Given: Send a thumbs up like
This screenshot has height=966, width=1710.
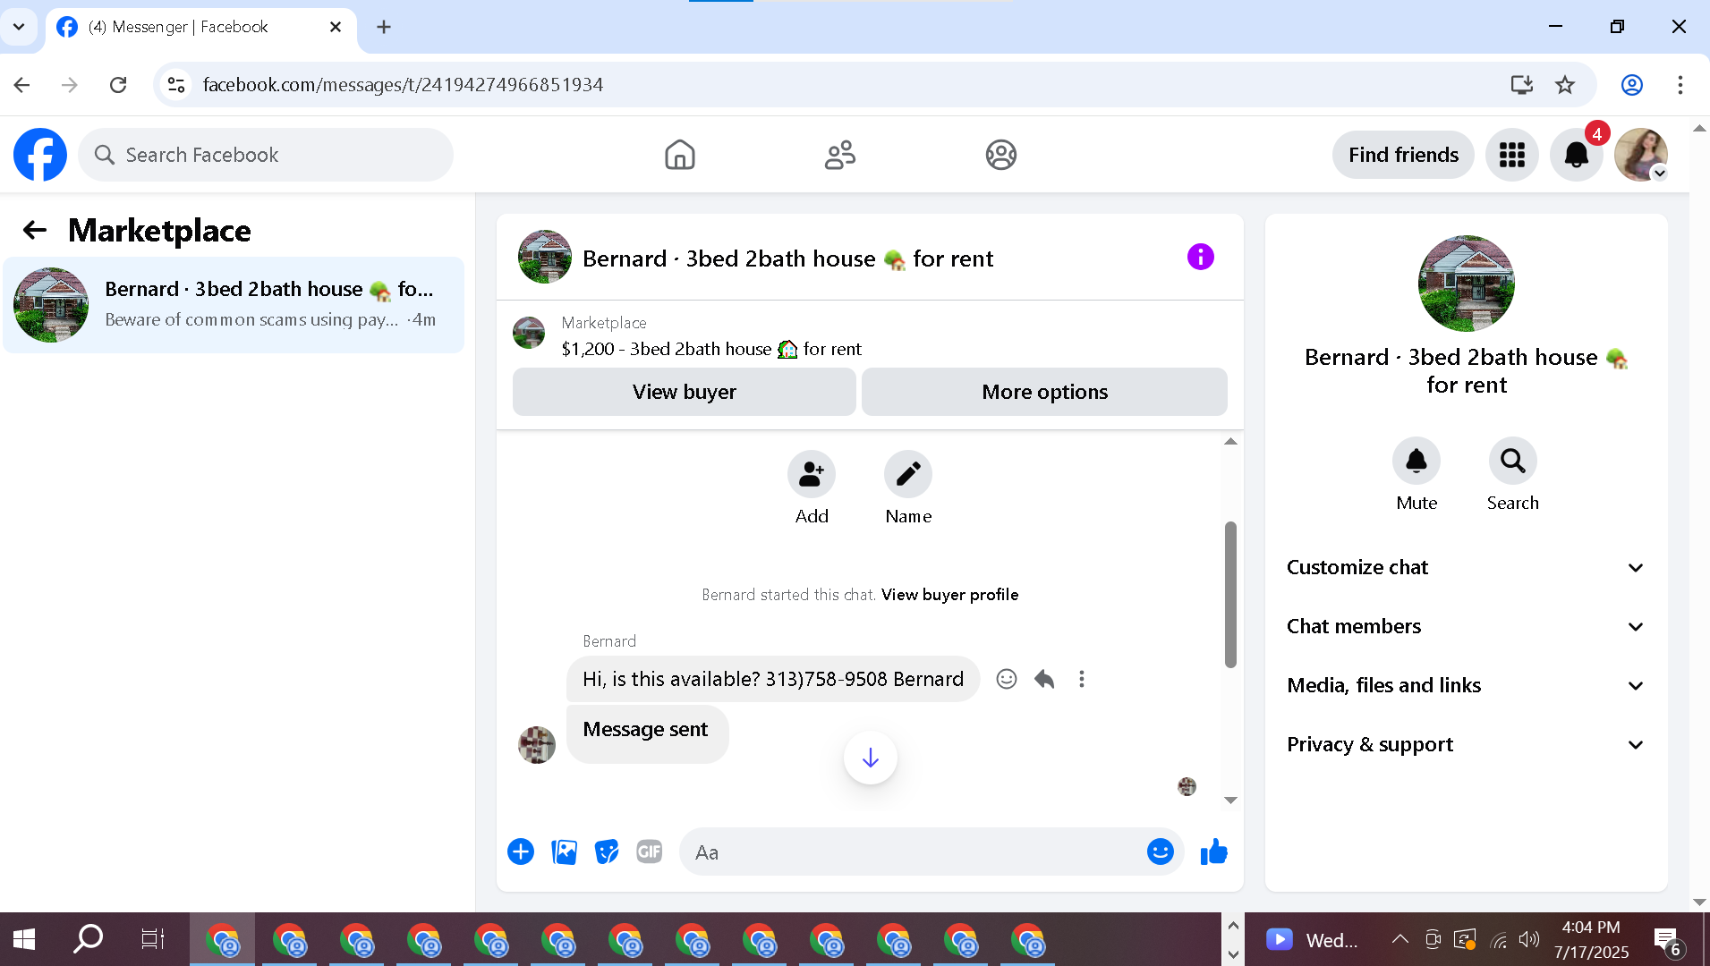Looking at the screenshot, I should (1214, 852).
